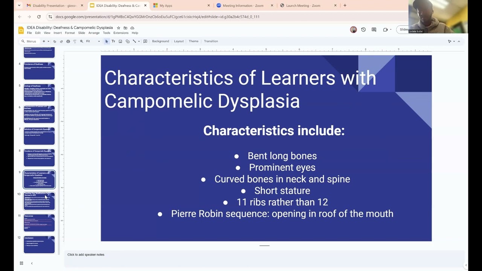Click the Insert image icon
Screen dimensions: 482x271
[x=120, y=41]
